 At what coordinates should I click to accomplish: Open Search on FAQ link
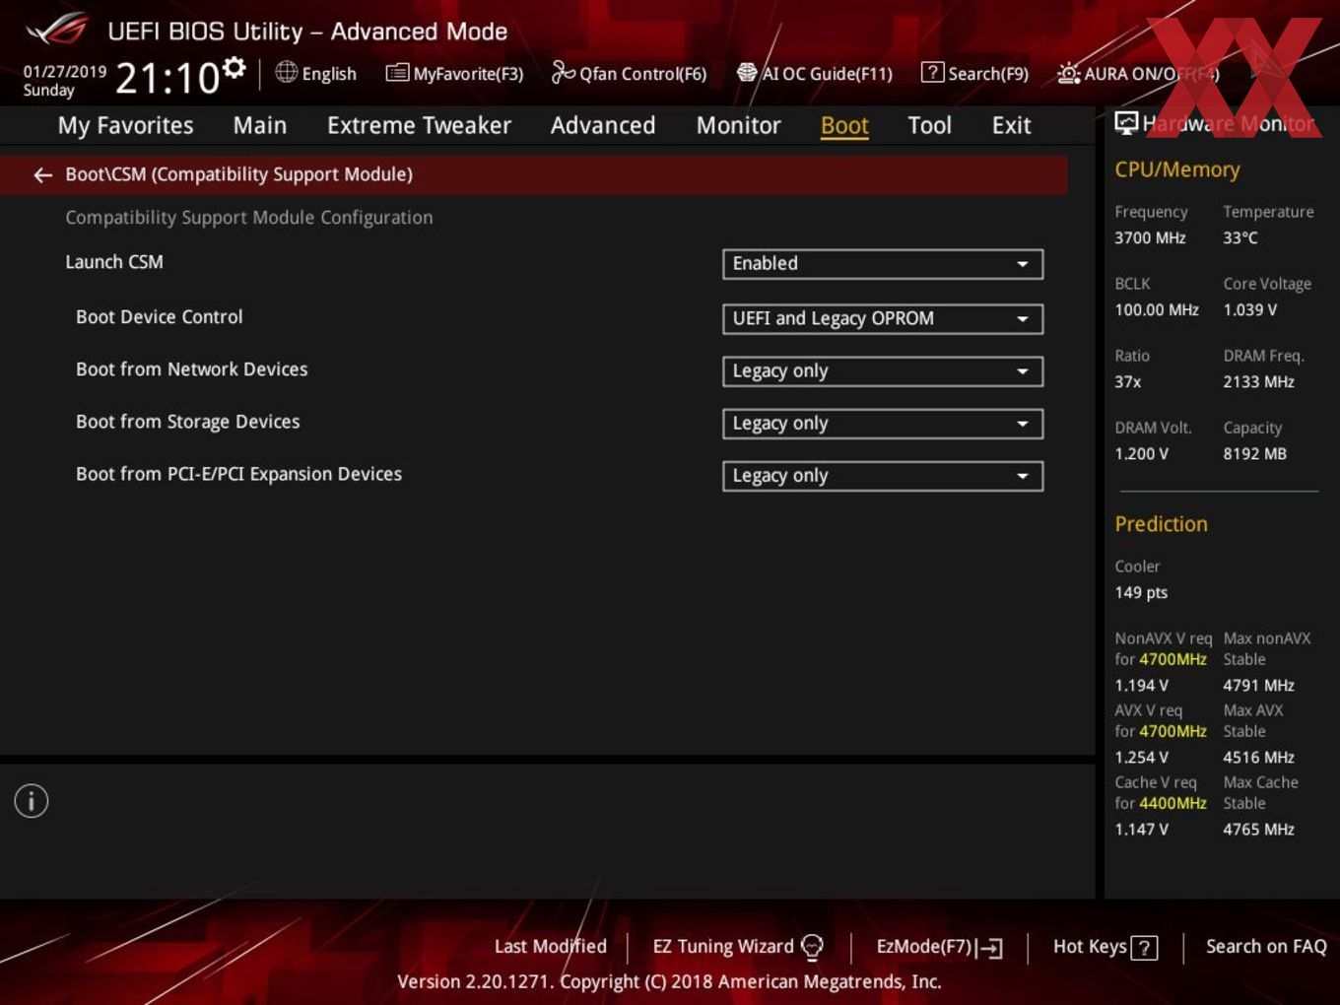click(x=1266, y=947)
